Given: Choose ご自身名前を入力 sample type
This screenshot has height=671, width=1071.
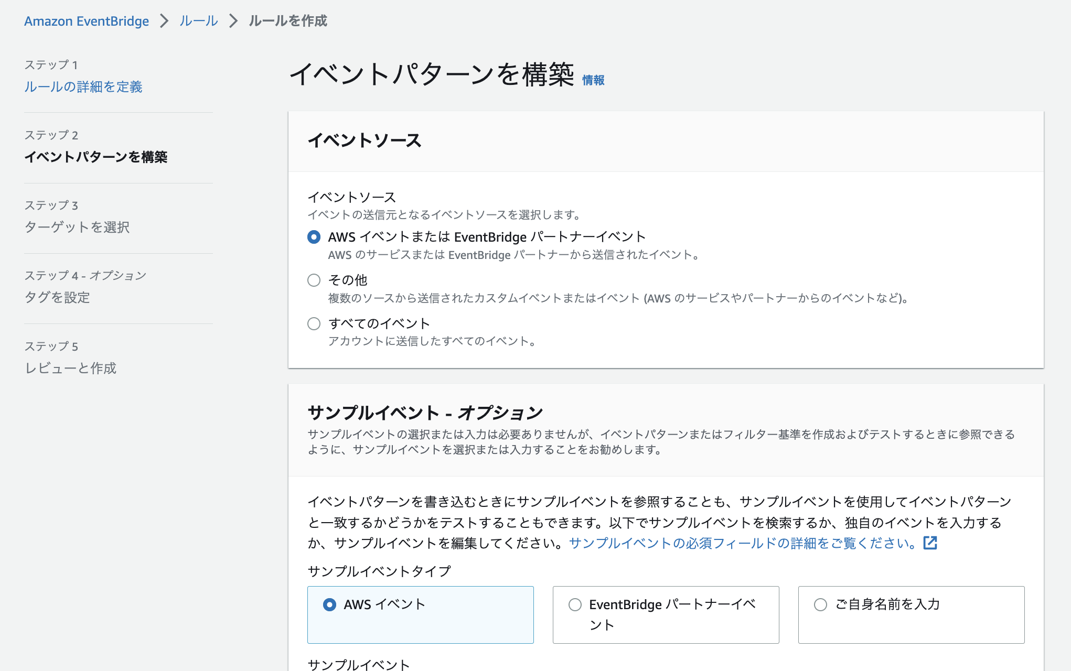Looking at the screenshot, I should tap(912, 615).
